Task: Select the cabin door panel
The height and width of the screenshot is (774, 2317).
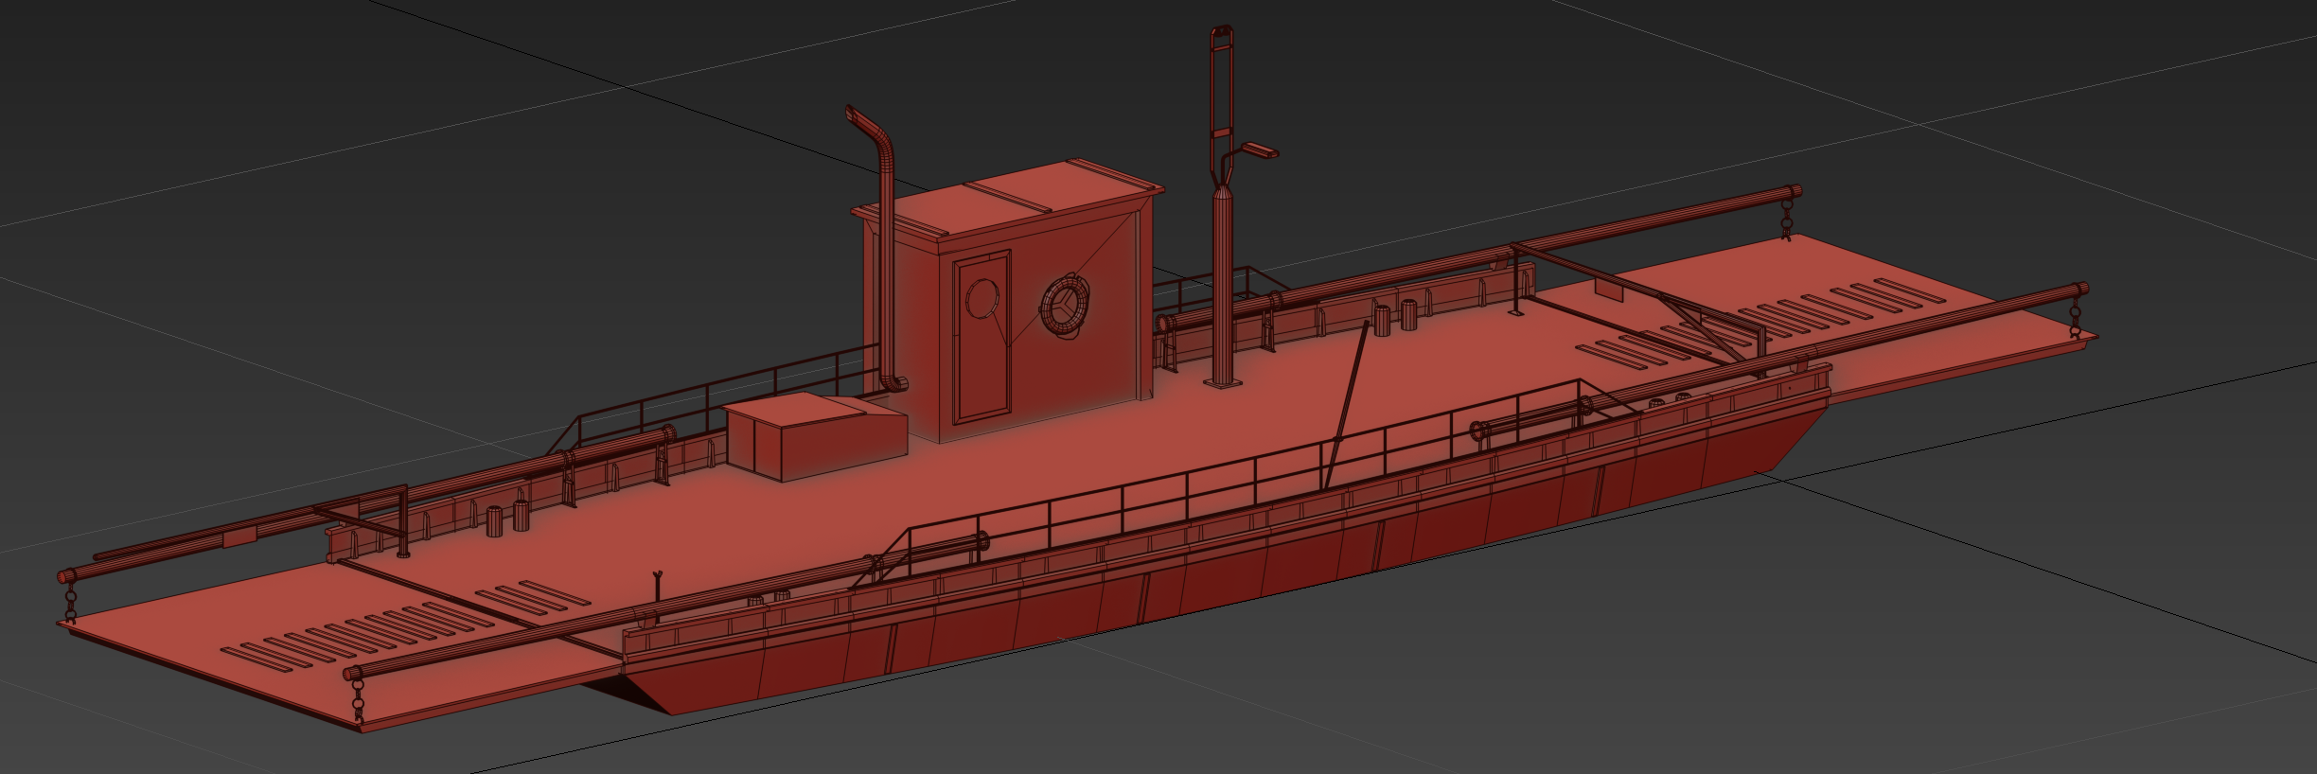Action: click(982, 336)
